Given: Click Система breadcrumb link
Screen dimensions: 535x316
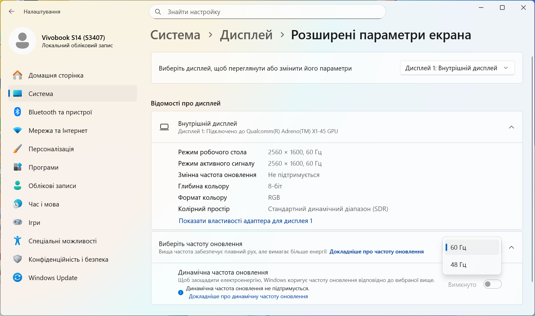Looking at the screenshot, I should 175,35.
